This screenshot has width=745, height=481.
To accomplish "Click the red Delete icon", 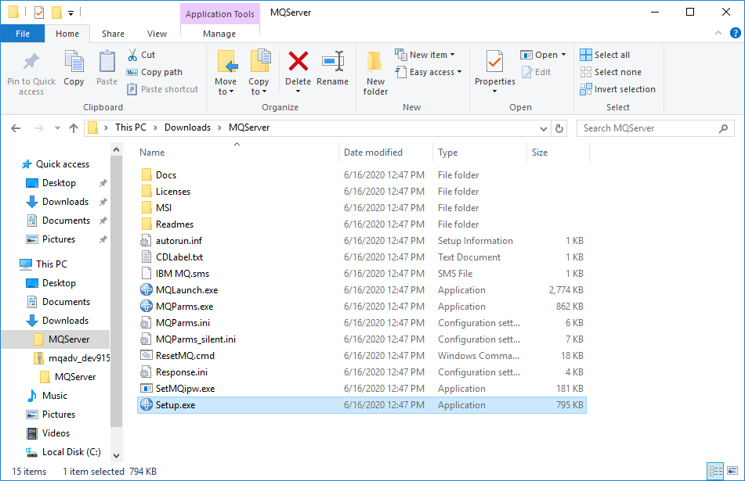I will (298, 62).
